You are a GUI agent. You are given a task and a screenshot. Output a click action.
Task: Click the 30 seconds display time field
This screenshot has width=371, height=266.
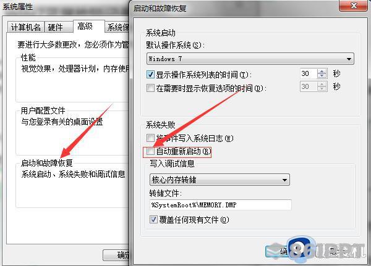[309, 73]
